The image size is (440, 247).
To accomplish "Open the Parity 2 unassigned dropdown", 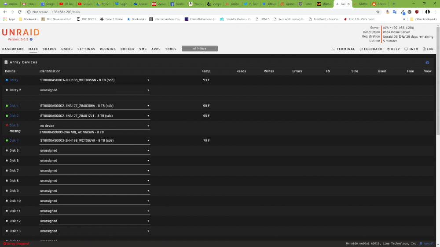I will click(95, 90).
